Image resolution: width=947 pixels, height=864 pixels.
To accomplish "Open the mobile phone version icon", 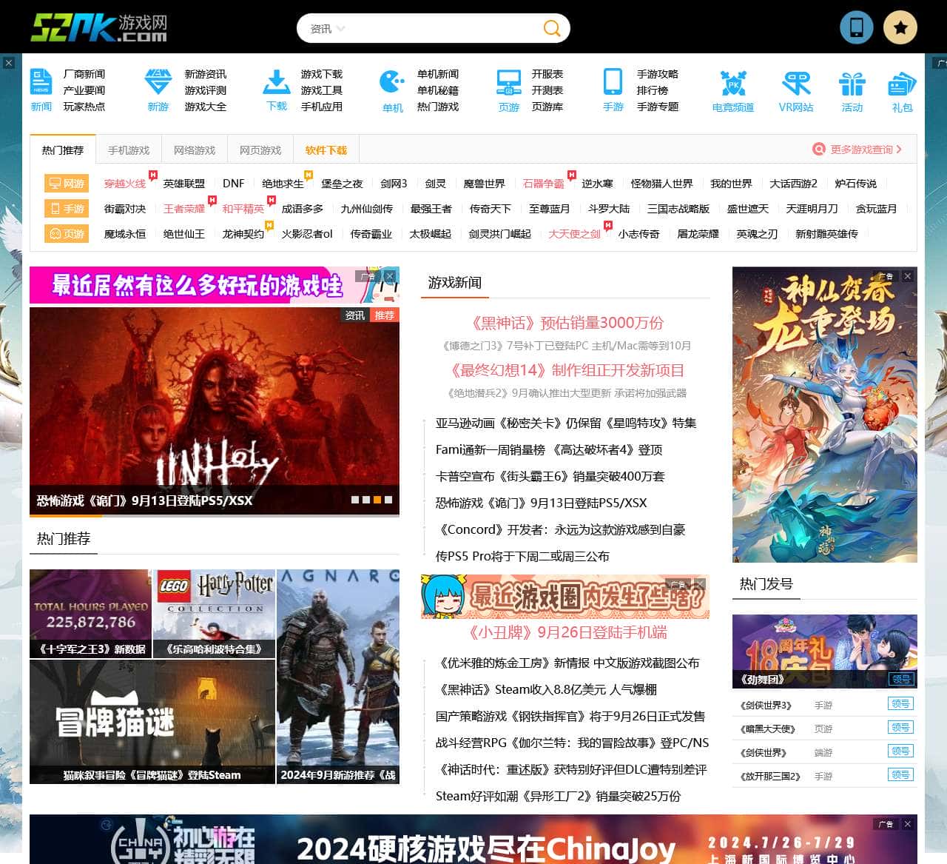I will pos(856,27).
